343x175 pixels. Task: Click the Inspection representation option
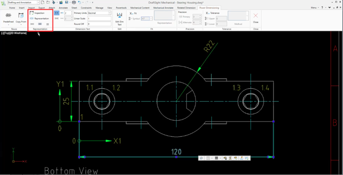click(39, 13)
